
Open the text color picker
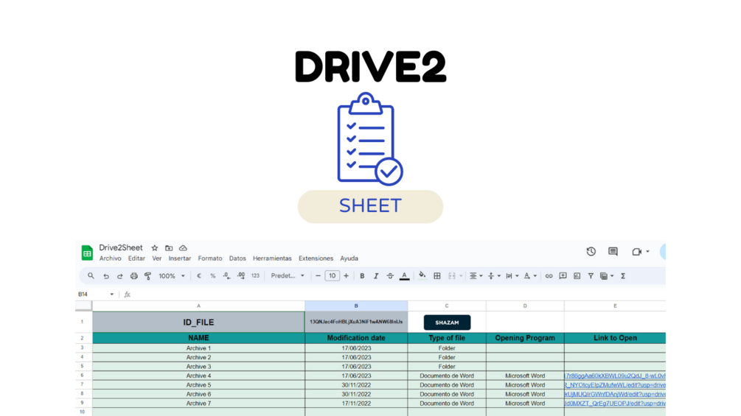[x=405, y=276]
